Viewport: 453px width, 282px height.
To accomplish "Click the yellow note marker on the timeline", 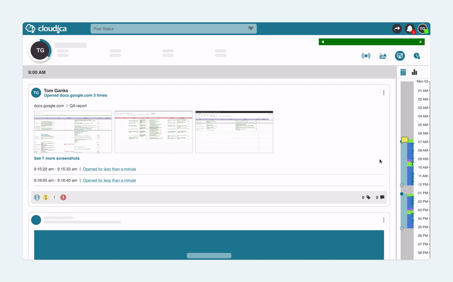I will tap(405, 140).
